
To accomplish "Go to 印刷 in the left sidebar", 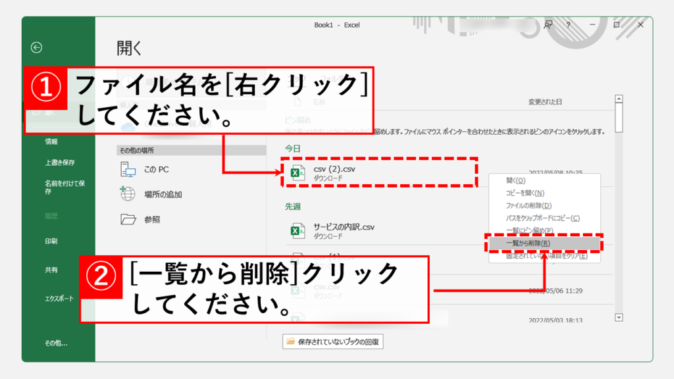I will click(51, 241).
